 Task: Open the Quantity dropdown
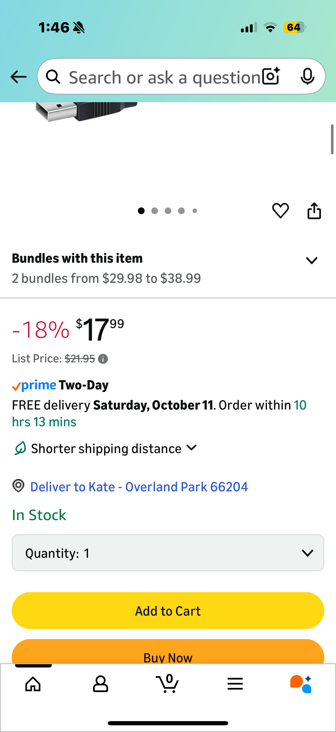click(168, 553)
